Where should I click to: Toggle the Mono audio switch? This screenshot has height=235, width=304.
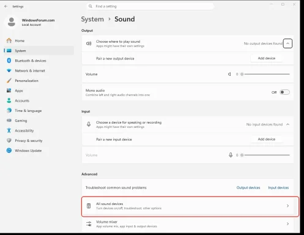284,92
